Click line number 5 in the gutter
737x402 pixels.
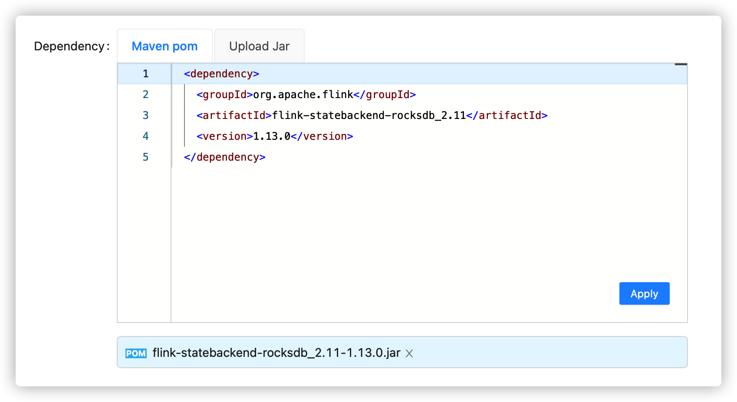click(x=145, y=157)
